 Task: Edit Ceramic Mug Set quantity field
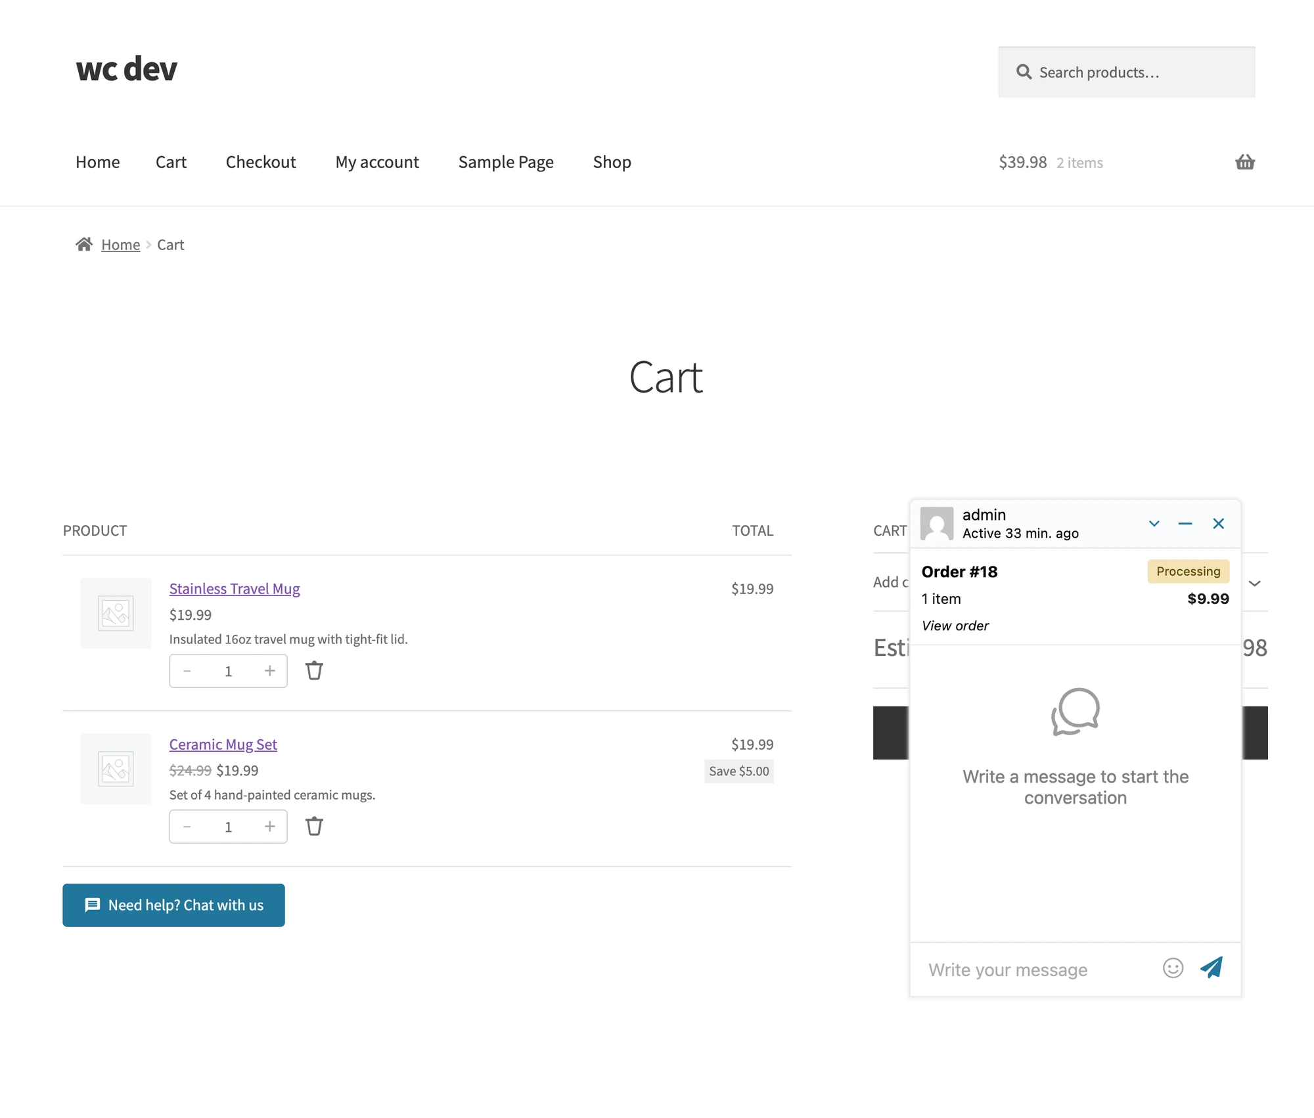click(228, 826)
